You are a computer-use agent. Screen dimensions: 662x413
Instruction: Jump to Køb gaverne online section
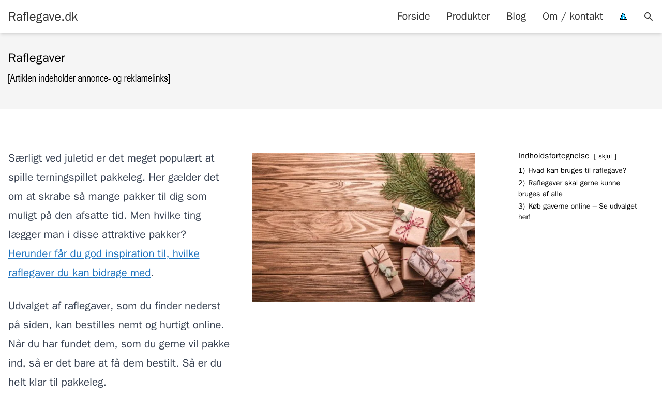(x=577, y=212)
